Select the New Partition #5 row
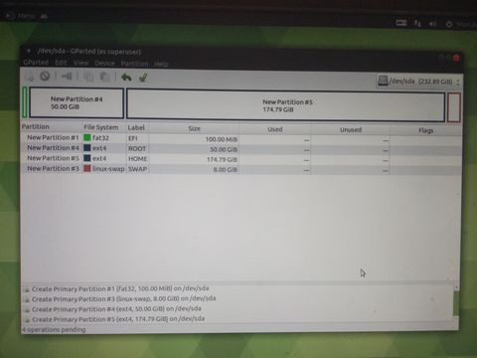 240,159
